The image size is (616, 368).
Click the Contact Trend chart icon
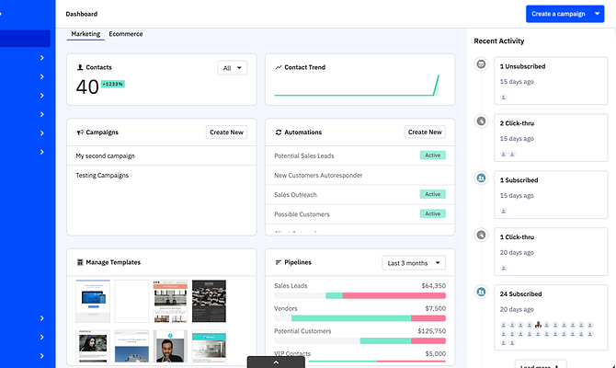click(x=279, y=68)
